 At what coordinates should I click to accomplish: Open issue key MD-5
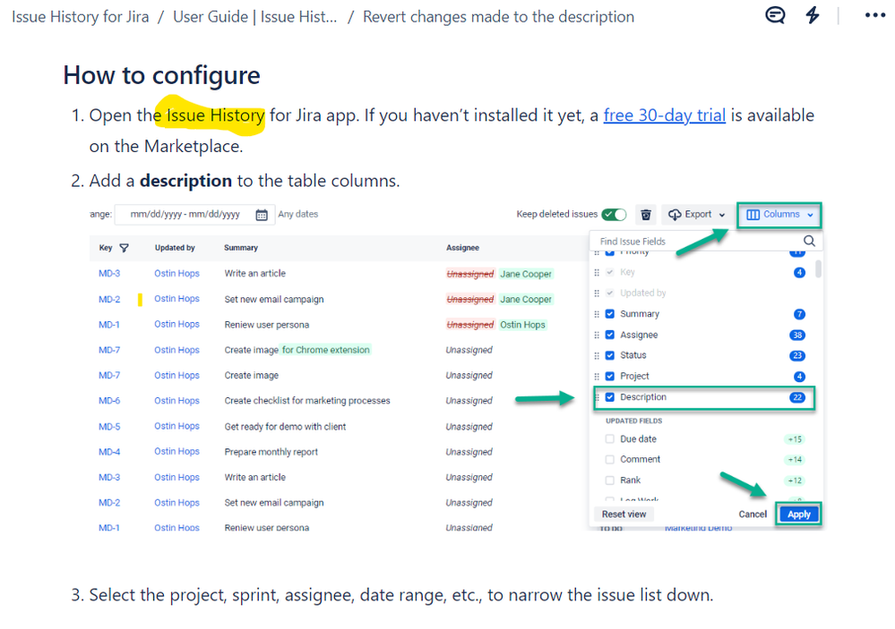click(109, 427)
